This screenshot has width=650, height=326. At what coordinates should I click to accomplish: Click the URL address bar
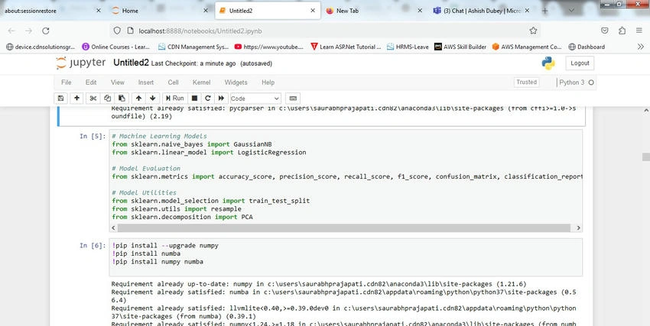point(324,31)
